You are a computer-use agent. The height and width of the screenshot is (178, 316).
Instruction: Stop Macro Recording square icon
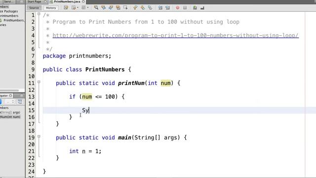[x=185, y=8]
